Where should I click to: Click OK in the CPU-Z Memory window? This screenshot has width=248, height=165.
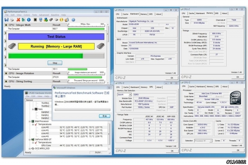point(238,77)
